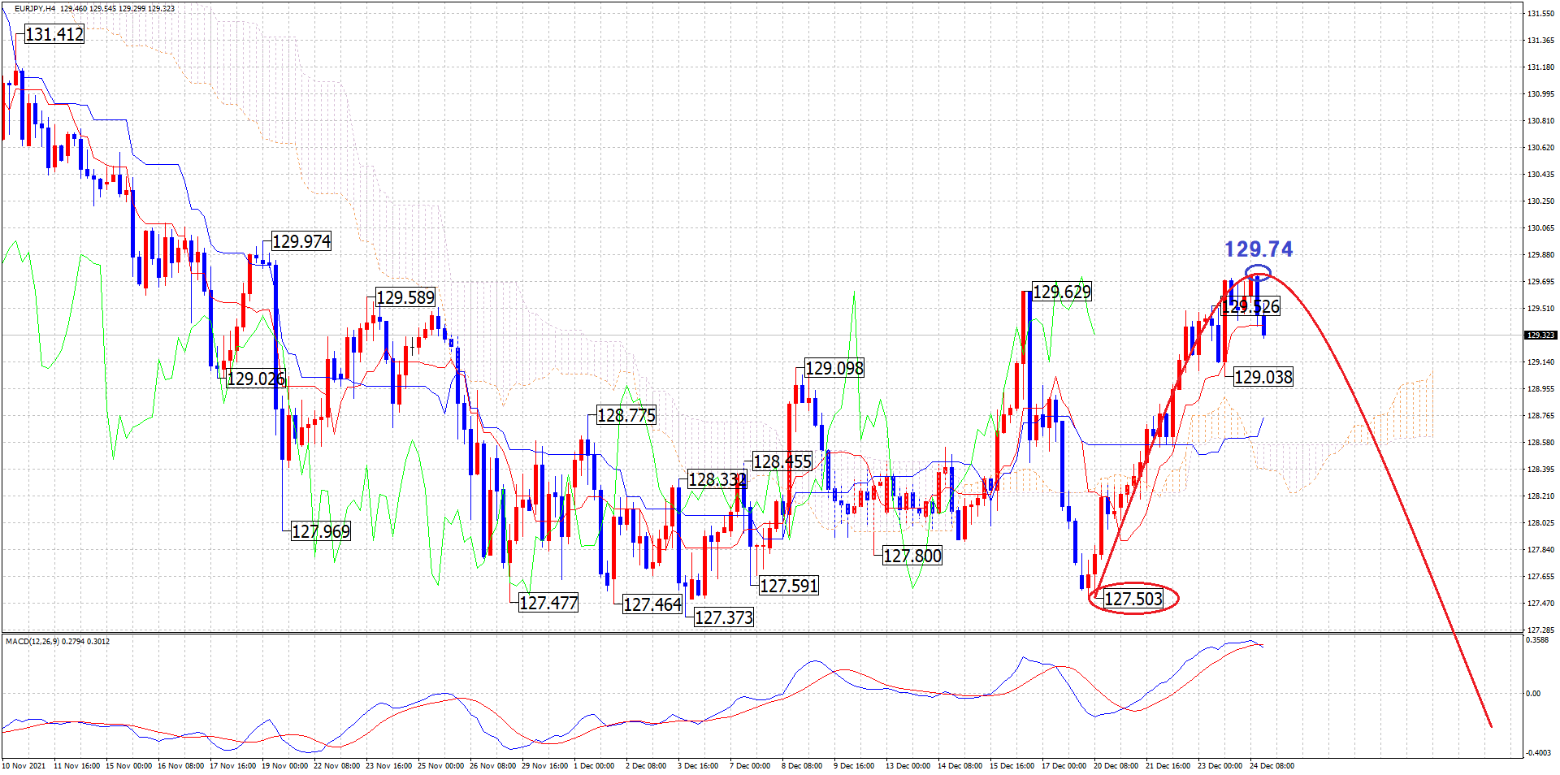Select the 127.800 price label
This screenshot has height=775, width=1560.
coord(912,556)
